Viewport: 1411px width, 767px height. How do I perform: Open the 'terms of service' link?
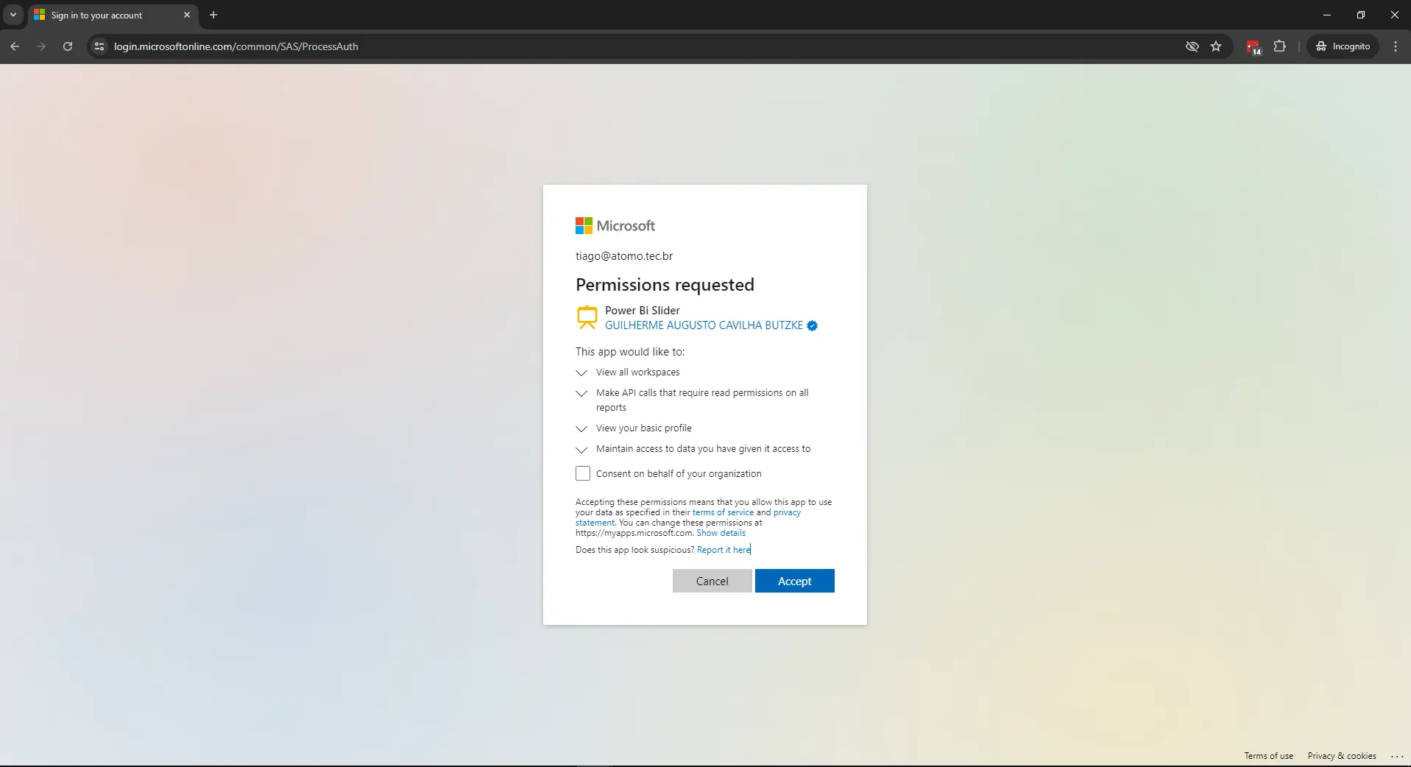click(x=723, y=512)
